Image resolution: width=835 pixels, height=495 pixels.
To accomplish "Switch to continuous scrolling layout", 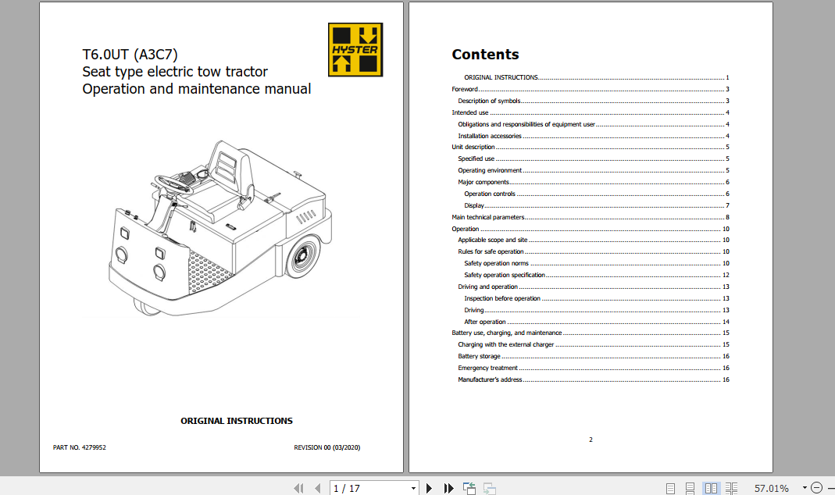I will coord(690,488).
